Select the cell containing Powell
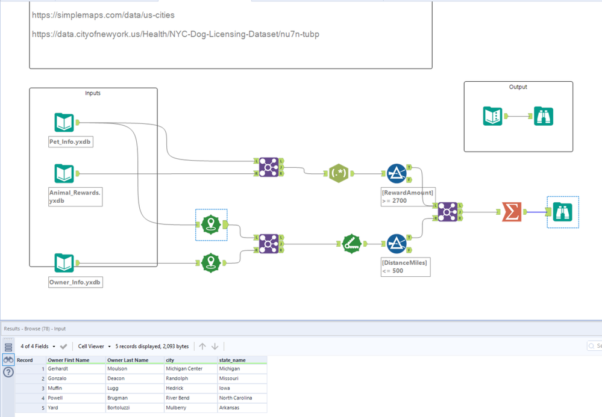This screenshot has height=417, width=602. (x=76, y=398)
